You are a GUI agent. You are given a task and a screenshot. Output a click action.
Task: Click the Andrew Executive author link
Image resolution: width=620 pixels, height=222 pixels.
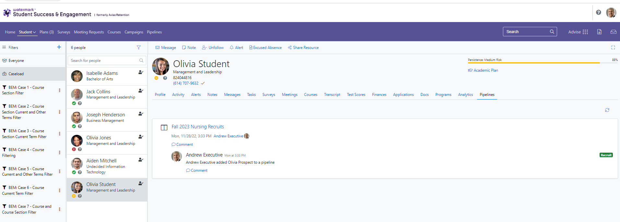(228, 136)
